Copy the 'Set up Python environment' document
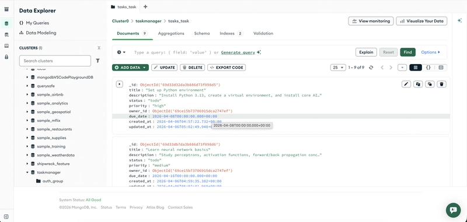Screen dimensions: 467x222 pyautogui.click(x=418, y=84)
